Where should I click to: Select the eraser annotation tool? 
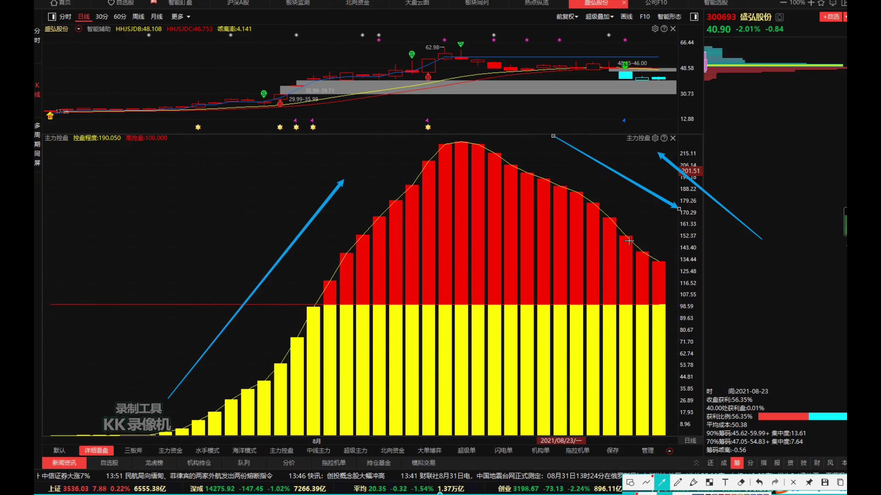point(741,482)
